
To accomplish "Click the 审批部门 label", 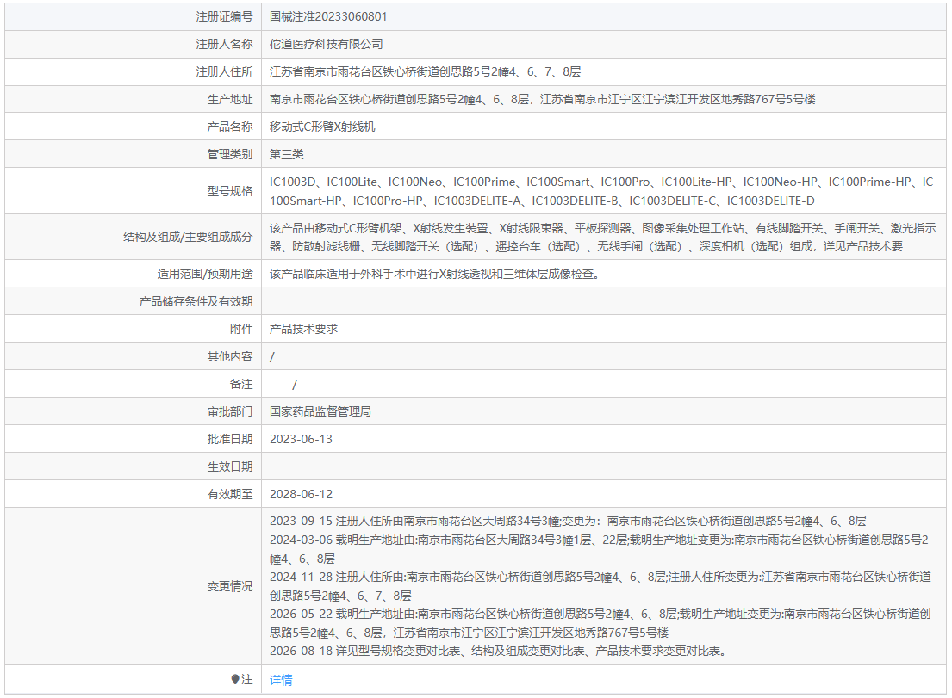I will (x=229, y=411).
